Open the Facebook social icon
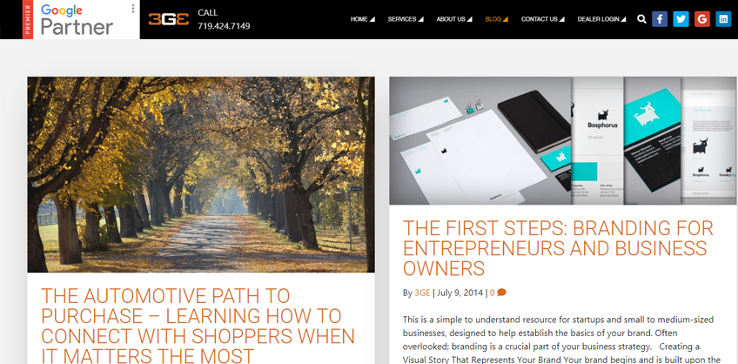Viewport: 738px width, 364px height. point(660,19)
